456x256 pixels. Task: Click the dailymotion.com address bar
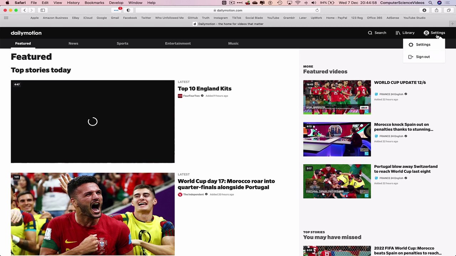(228, 10)
